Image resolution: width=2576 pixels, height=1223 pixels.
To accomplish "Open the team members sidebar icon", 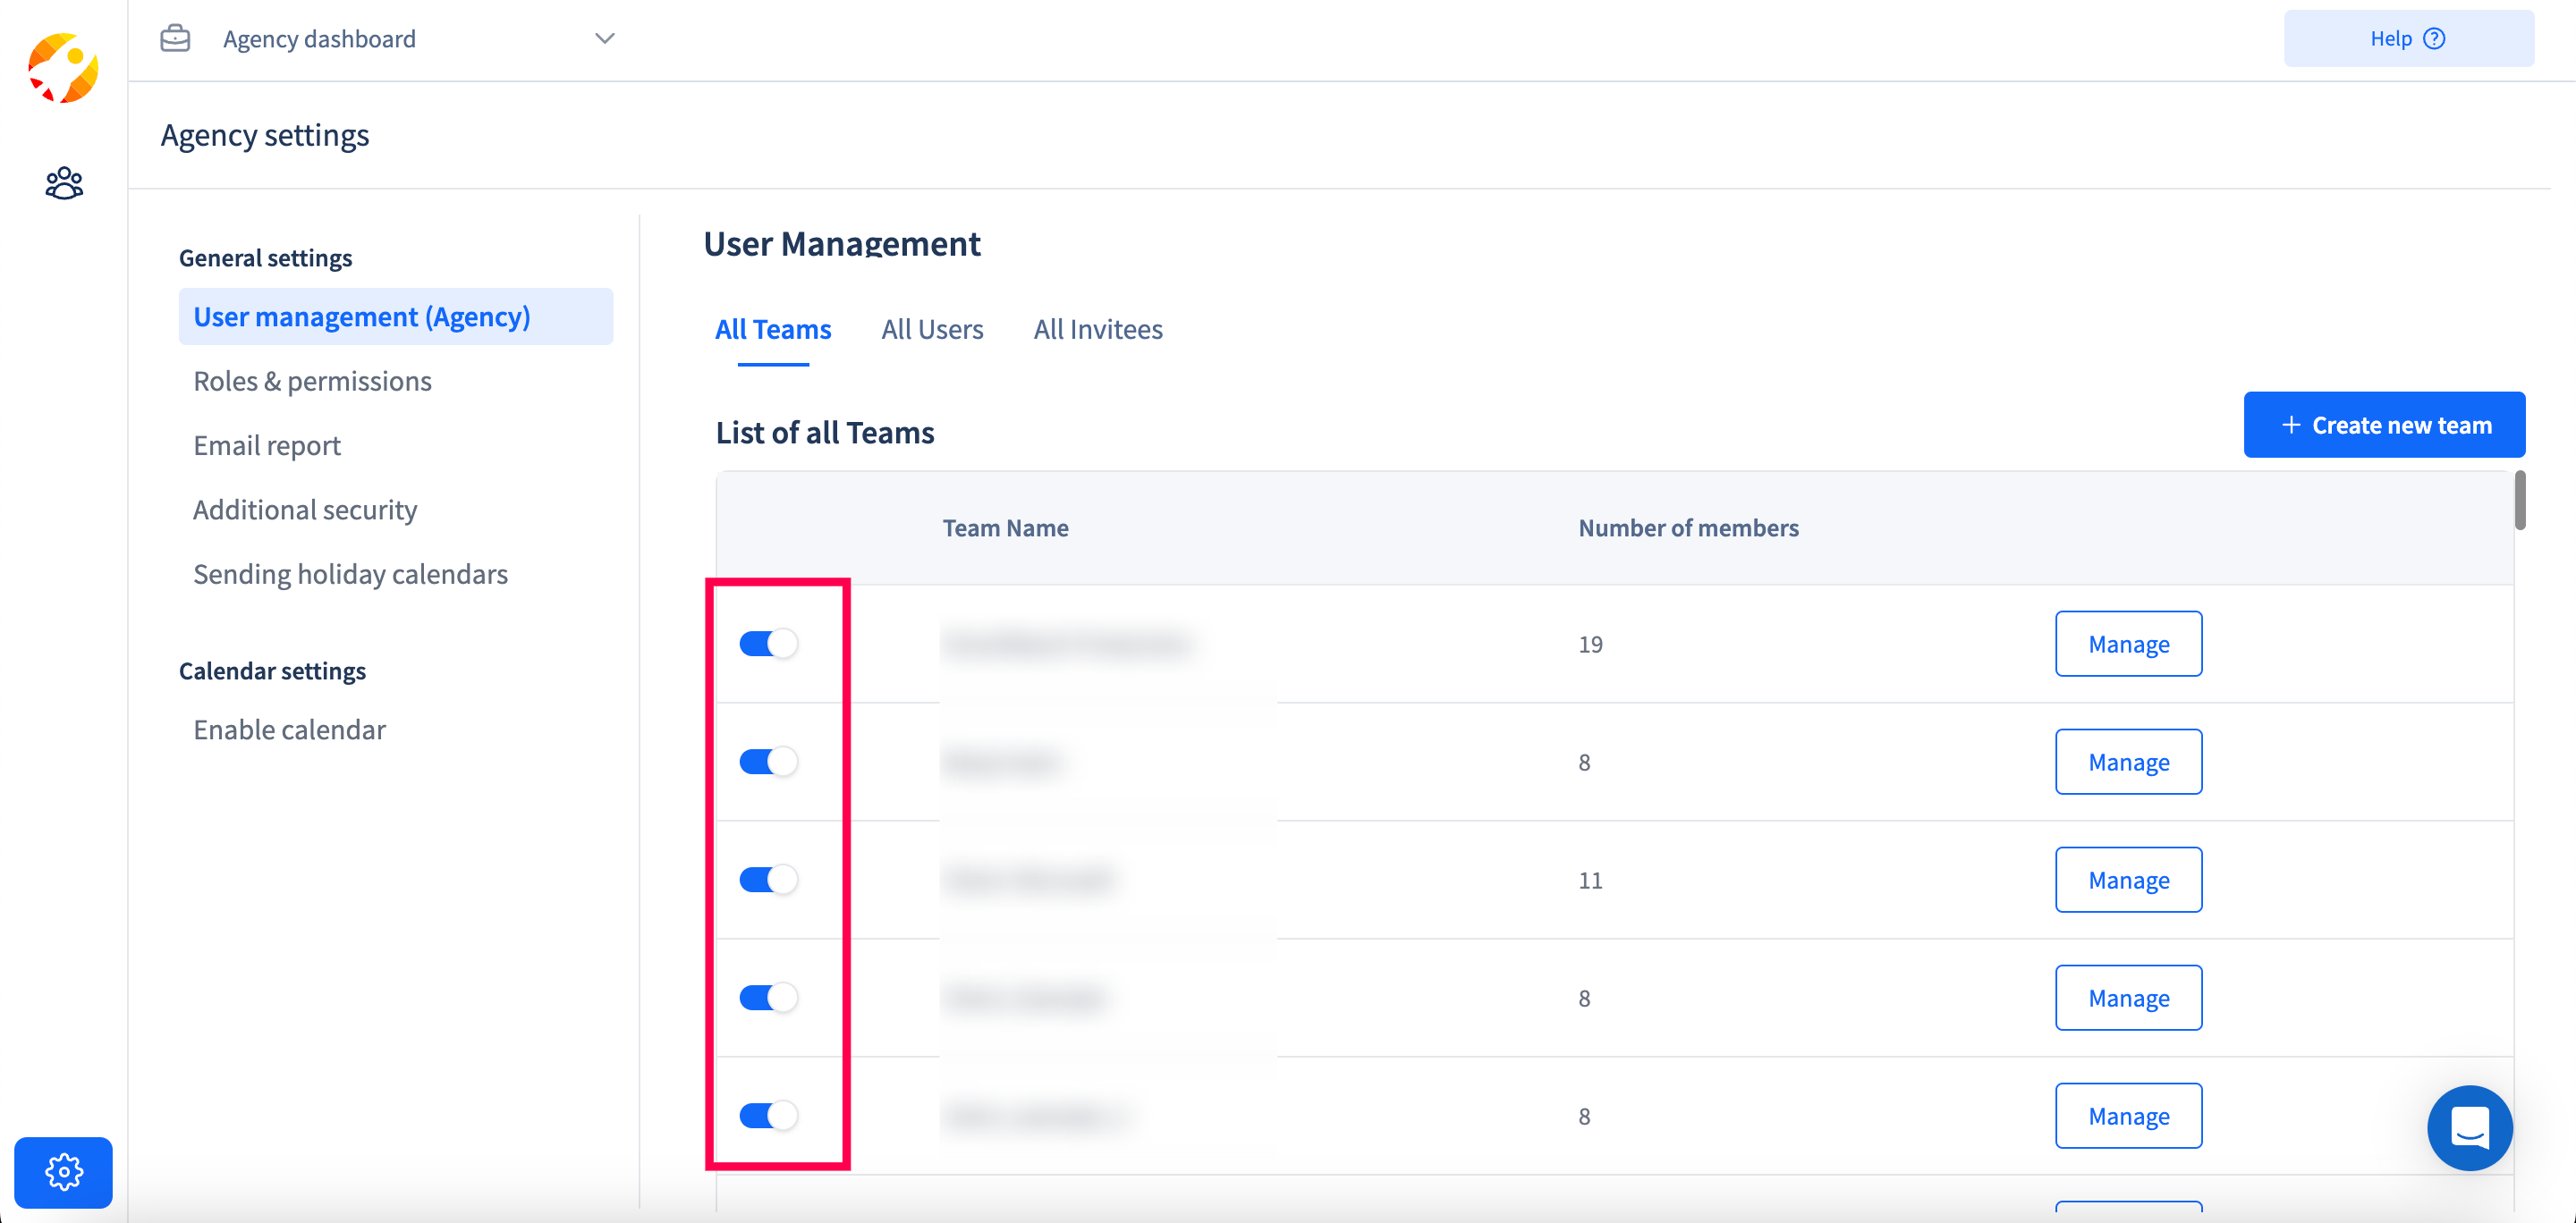I will (64, 183).
